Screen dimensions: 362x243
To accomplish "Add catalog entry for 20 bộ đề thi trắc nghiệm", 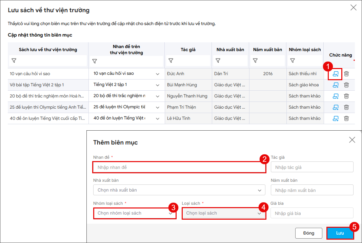I will tap(336, 96).
